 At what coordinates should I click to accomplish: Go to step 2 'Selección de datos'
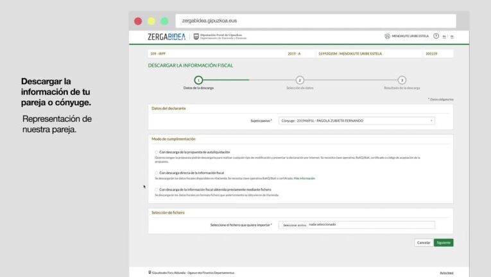click(x=300, y=80)
